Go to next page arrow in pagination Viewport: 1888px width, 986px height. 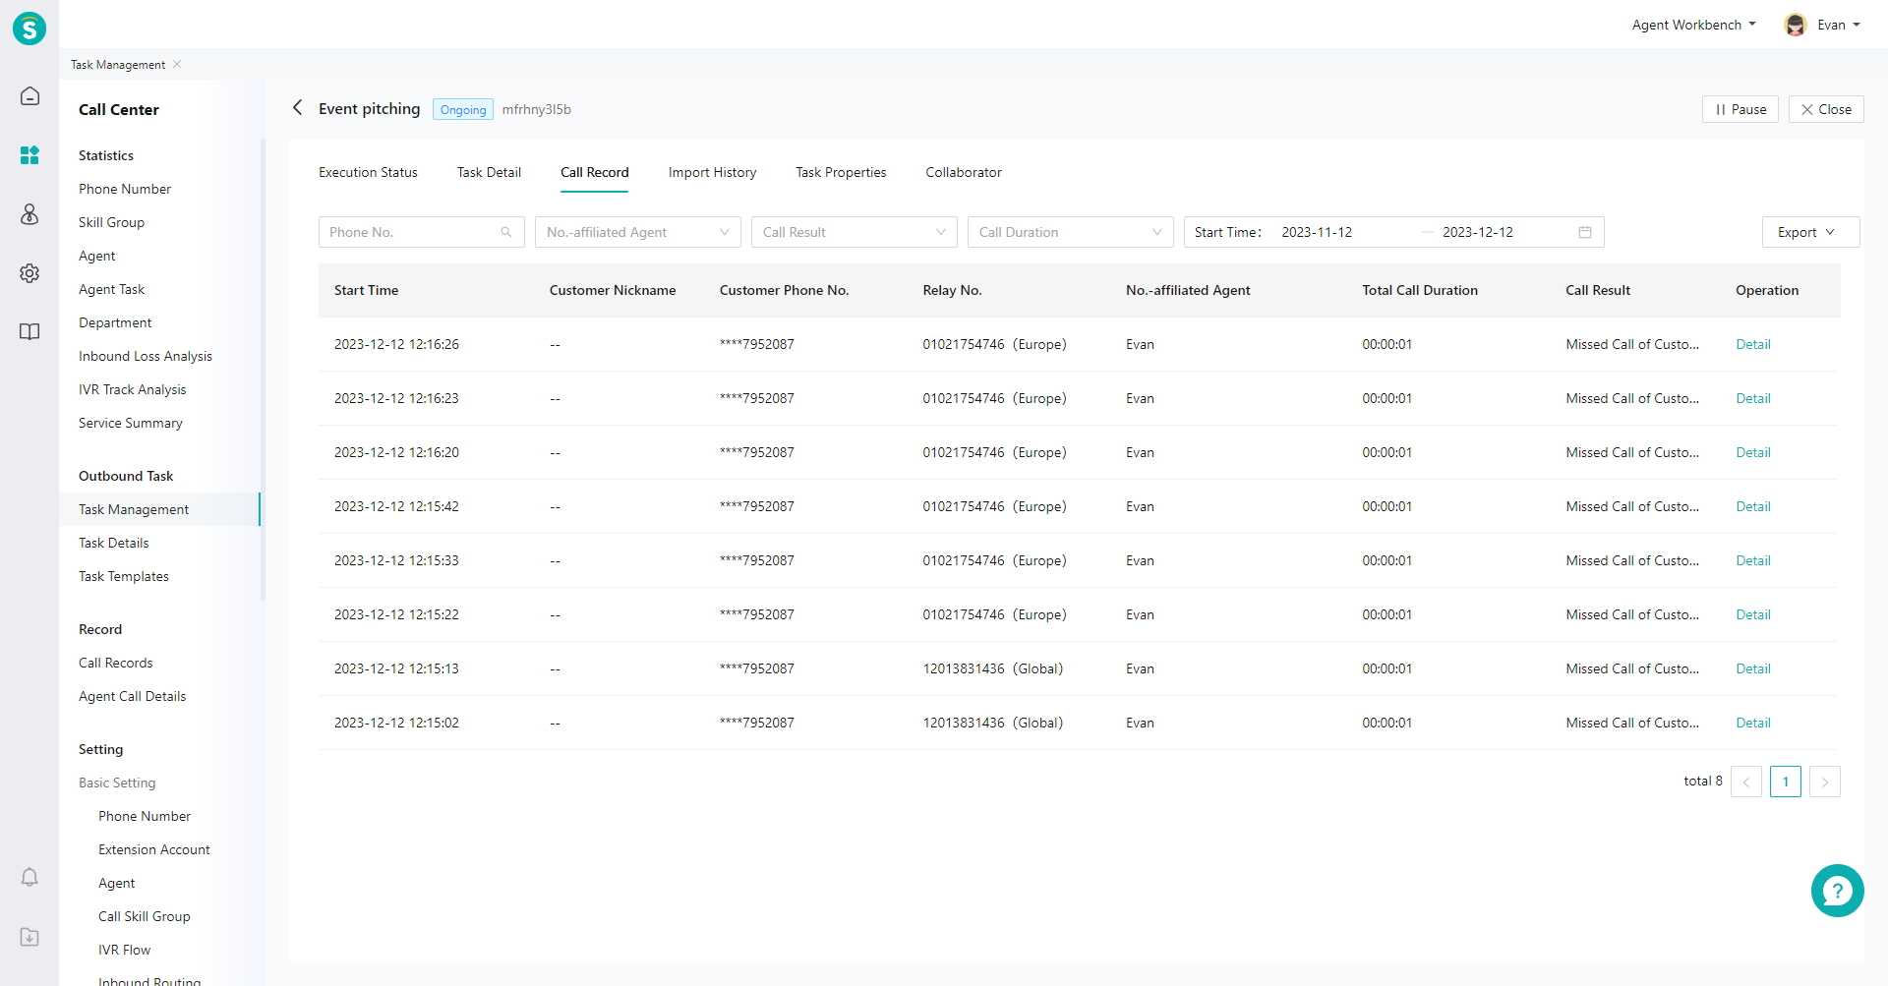pyautogui.click(x=1825, y=782)
